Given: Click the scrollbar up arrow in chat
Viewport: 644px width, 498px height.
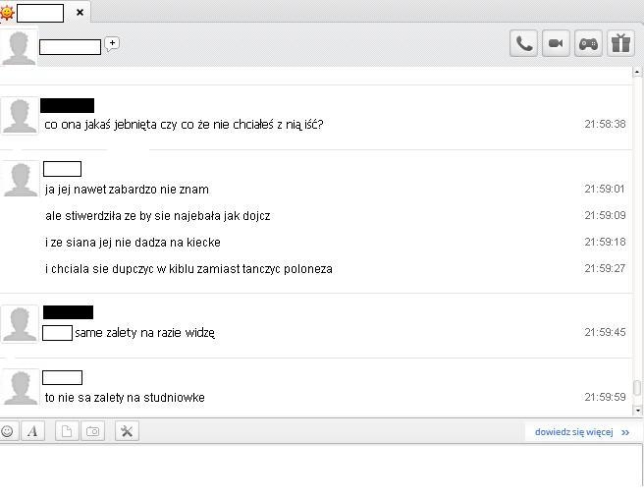Looking at the screenshot, I should click(x=637, y=72).
